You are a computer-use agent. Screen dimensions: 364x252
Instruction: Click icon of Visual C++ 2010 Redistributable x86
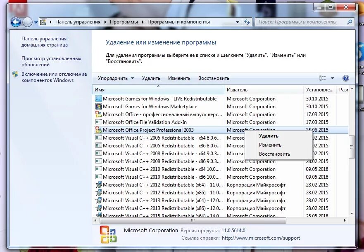click(99, 177)
